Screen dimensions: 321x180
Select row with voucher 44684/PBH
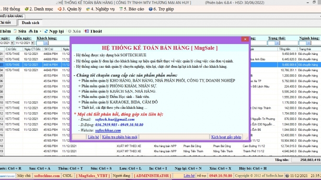50,54
